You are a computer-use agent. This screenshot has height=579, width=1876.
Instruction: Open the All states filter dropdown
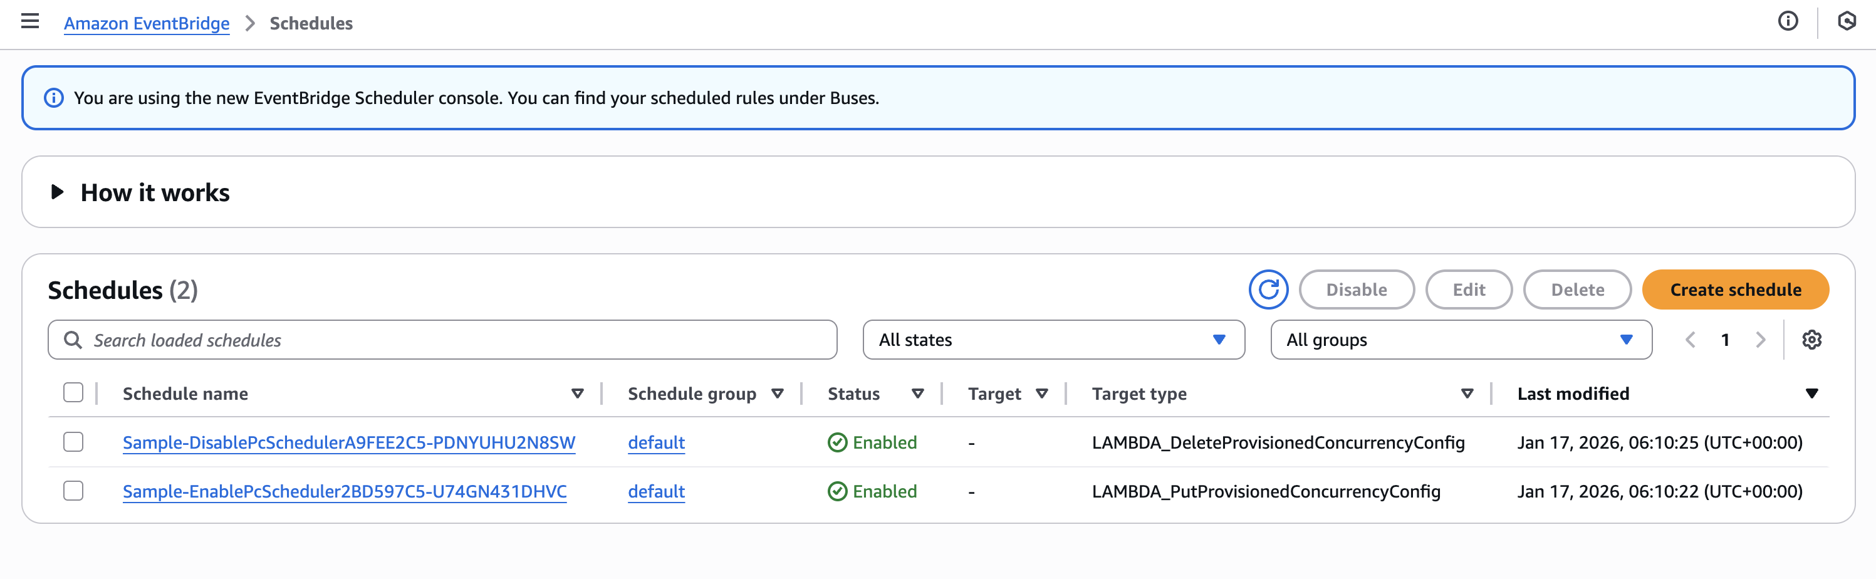point(1053,340)
